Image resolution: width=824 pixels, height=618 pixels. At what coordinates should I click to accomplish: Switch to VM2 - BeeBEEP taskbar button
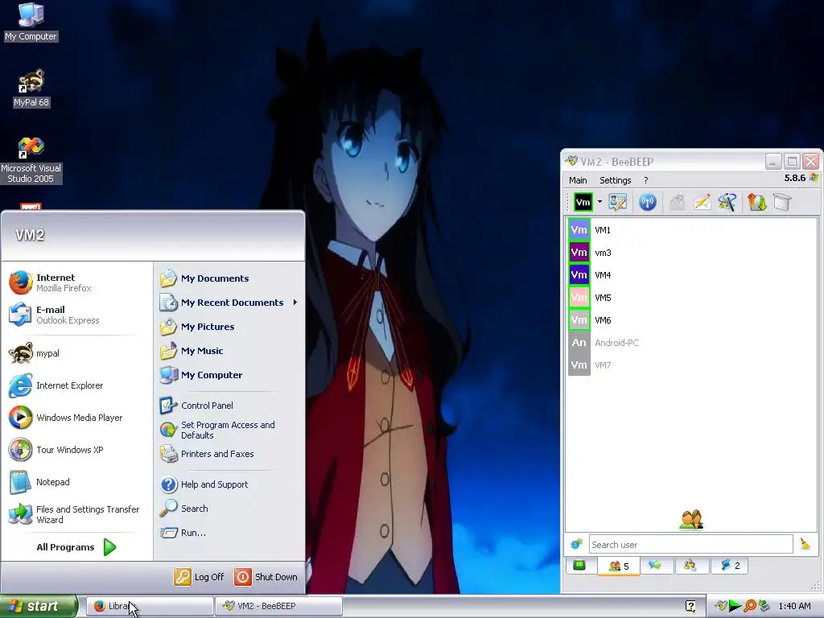[279, 606]
